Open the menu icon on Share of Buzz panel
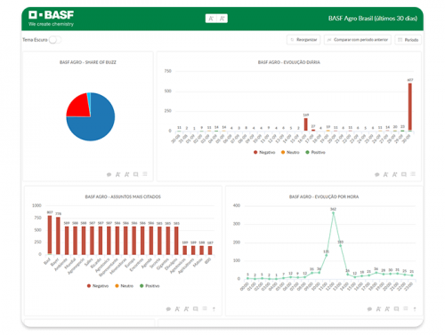Screen dimensions: 445x335 (145, 174)
